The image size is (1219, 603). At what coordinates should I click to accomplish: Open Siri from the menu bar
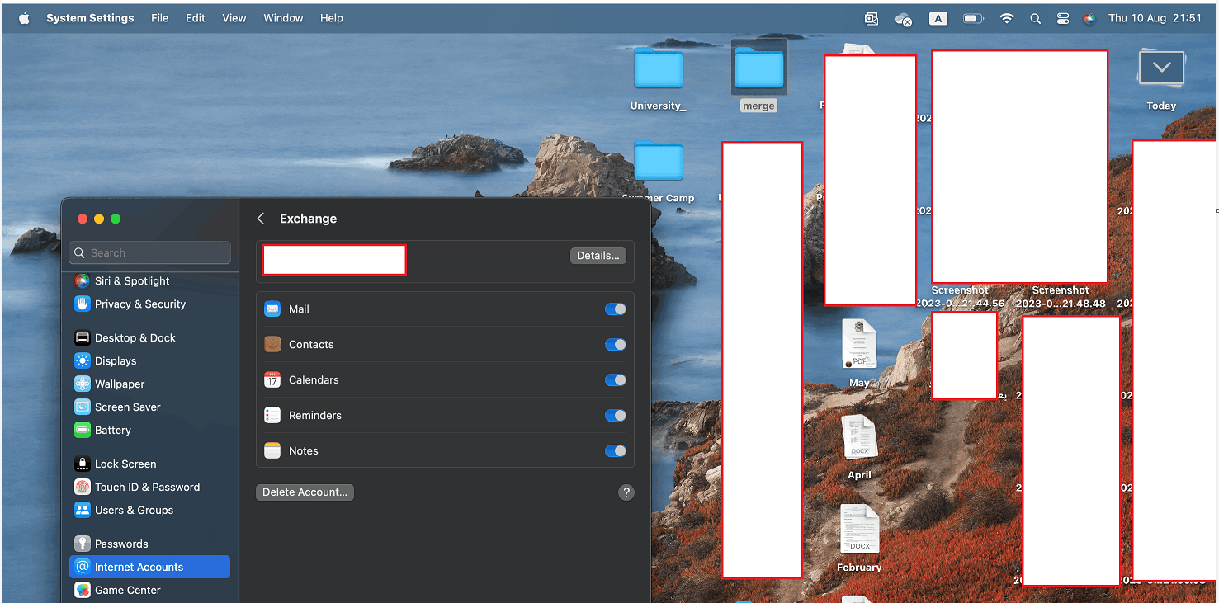(x=1089, y=18)
